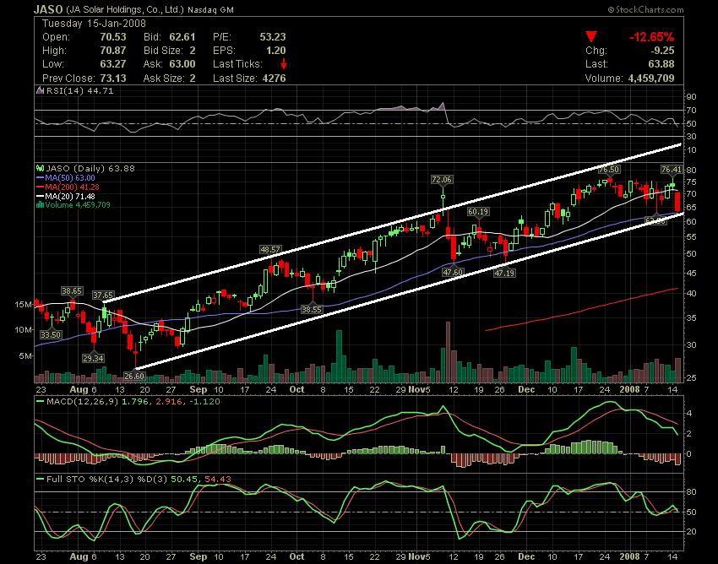
Task: Click the High value 70.87
Action: (112, 51)
